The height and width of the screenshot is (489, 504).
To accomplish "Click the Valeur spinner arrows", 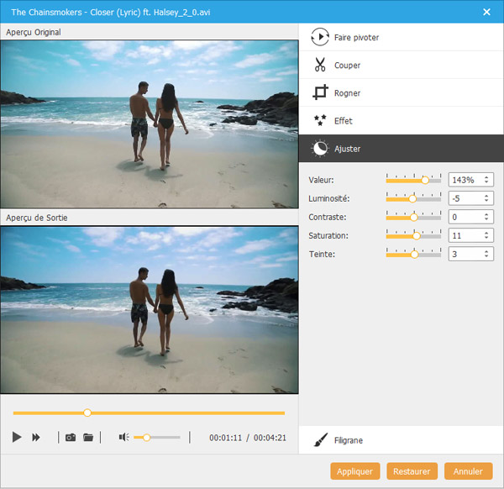I will click(x=486, y=180).
